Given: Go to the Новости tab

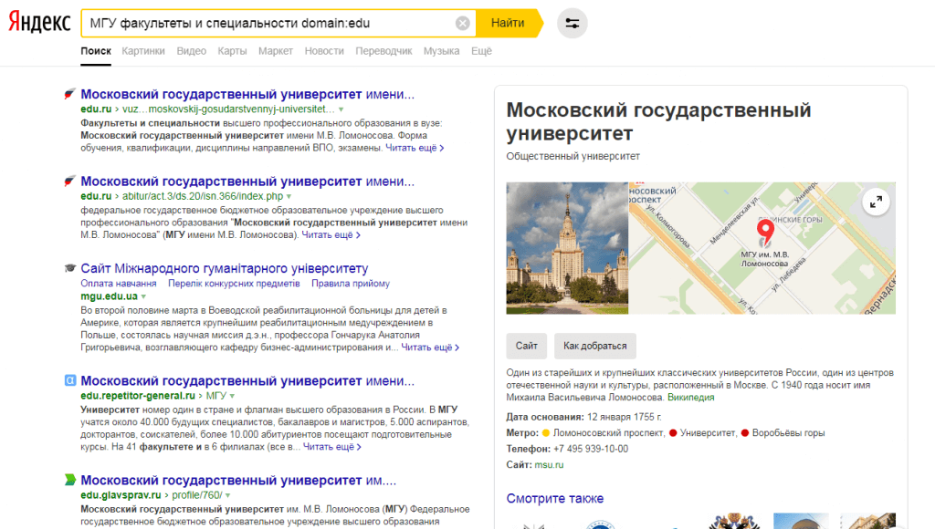Looking at the screenshot, I should tap(324, 51).
